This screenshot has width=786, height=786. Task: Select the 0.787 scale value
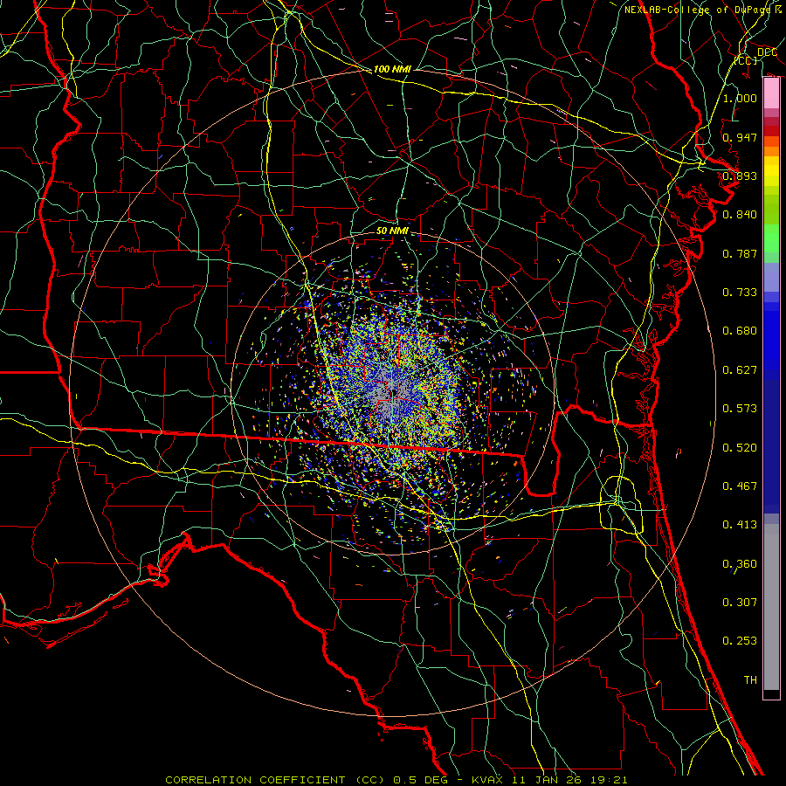(740, 253)
